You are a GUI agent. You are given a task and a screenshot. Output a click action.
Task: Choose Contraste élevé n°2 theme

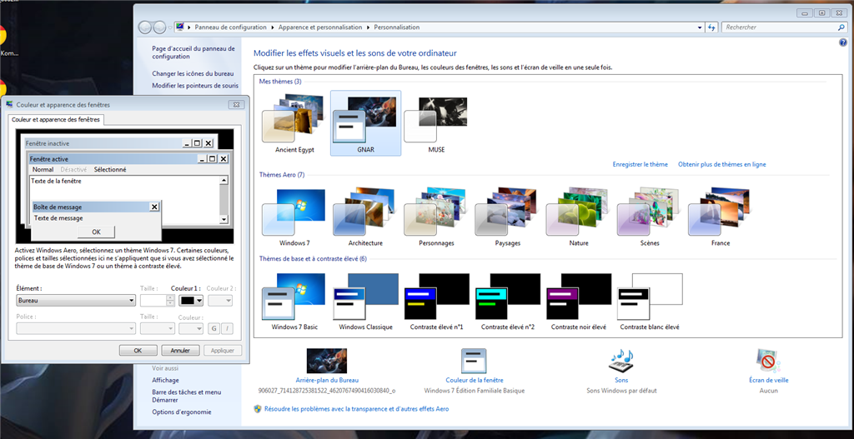point(508,302)
